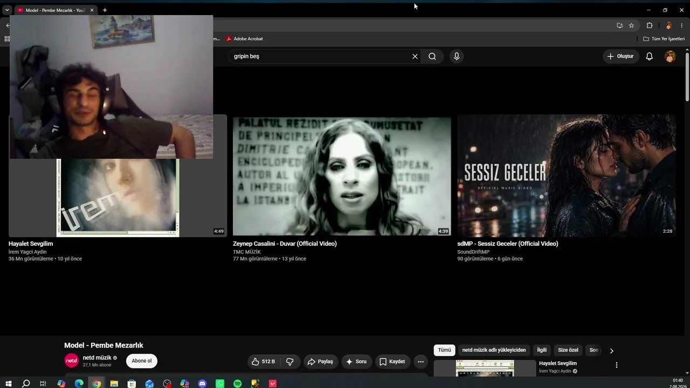Open the Sessiz Geceler video thumbnail

[567, 176]
